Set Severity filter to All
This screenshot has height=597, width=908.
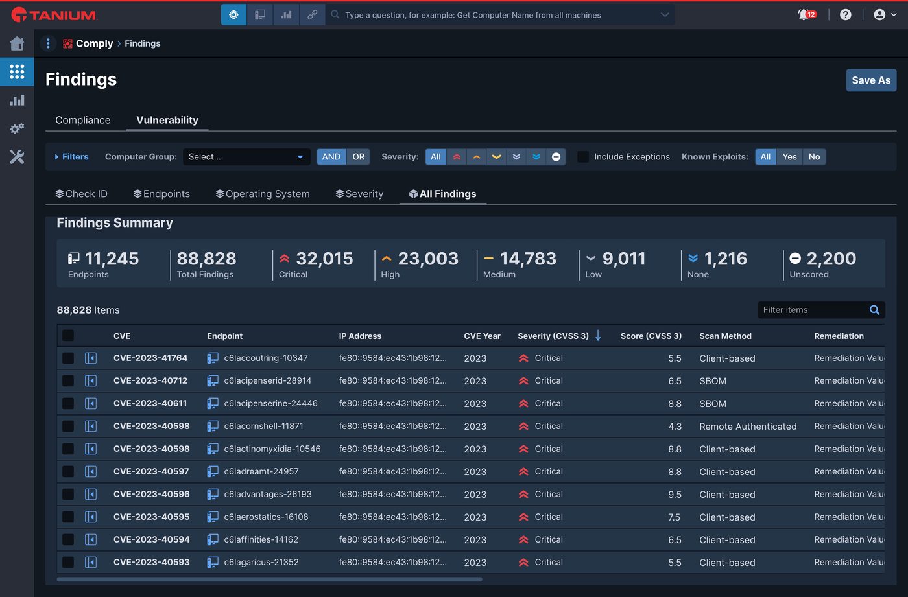tap(436, 157)
